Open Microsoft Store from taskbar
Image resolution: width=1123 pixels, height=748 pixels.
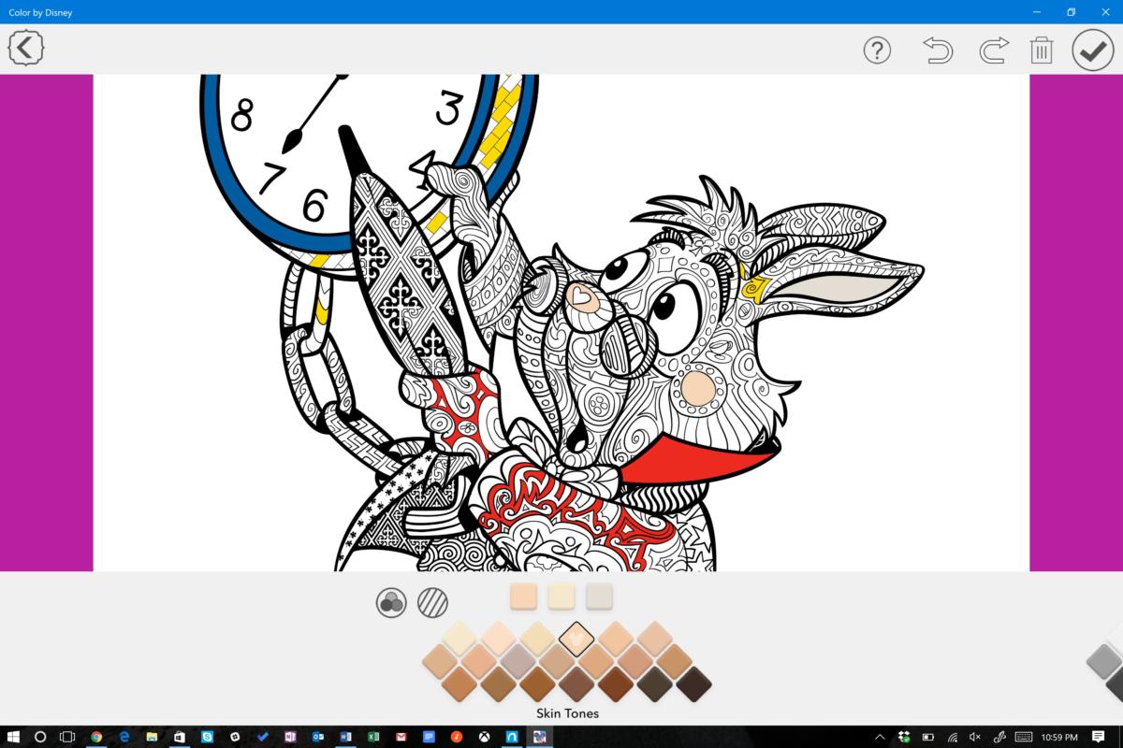[179, 737]
